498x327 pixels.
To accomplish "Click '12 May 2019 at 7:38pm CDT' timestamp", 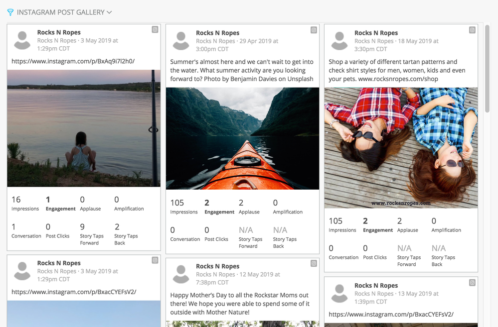I will pos(238,279).
